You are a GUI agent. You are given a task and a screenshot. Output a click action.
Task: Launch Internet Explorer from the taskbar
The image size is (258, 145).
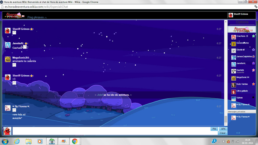click(17, 141)
